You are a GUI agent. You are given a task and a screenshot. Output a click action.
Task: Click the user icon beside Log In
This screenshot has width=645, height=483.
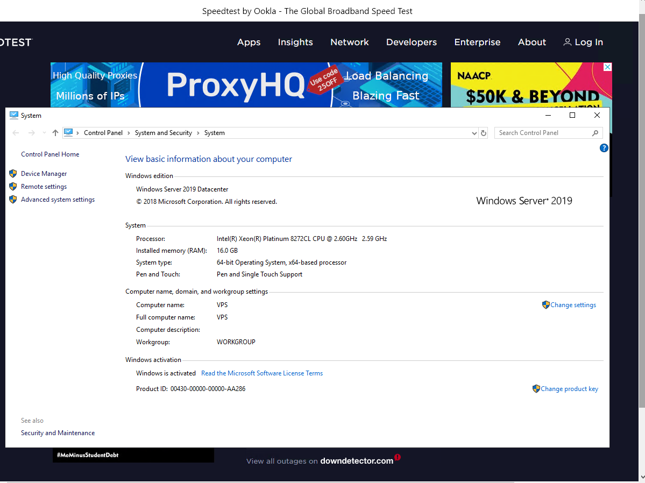pos(567,42)
